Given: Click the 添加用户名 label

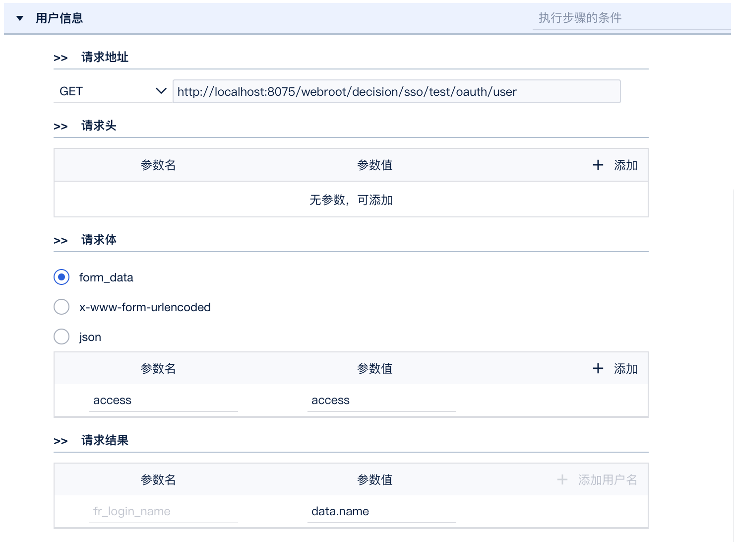Looking at the screenshot, I should click(x=608, y=480).
